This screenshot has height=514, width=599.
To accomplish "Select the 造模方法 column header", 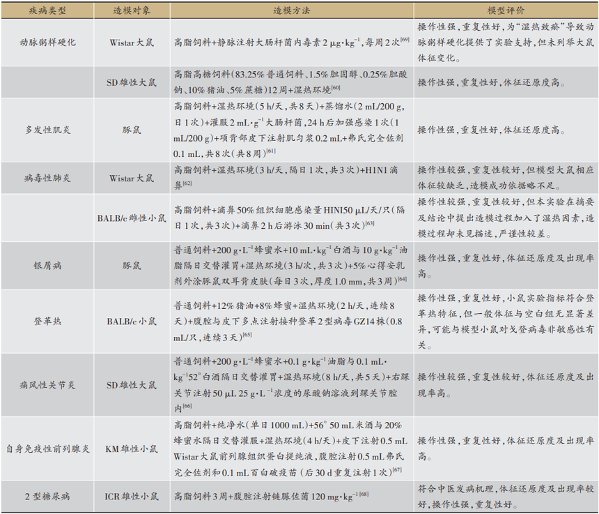I will 292,10.
